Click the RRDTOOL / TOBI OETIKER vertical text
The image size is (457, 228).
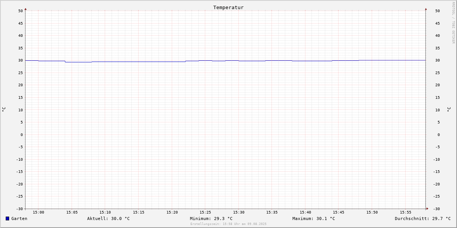[x=453, y=23]
